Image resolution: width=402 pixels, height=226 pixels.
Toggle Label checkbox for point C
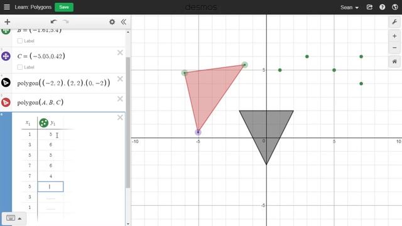click(19, 67)
